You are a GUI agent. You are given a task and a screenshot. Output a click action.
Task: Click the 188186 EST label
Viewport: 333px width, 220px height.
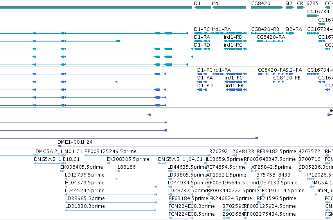126,167
